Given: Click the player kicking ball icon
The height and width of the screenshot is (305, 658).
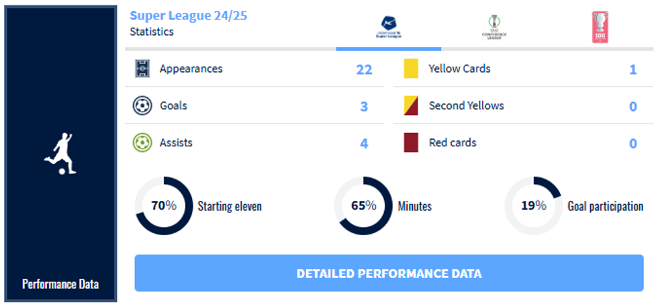Looking at the screenshot, I should tap(60, 154).
